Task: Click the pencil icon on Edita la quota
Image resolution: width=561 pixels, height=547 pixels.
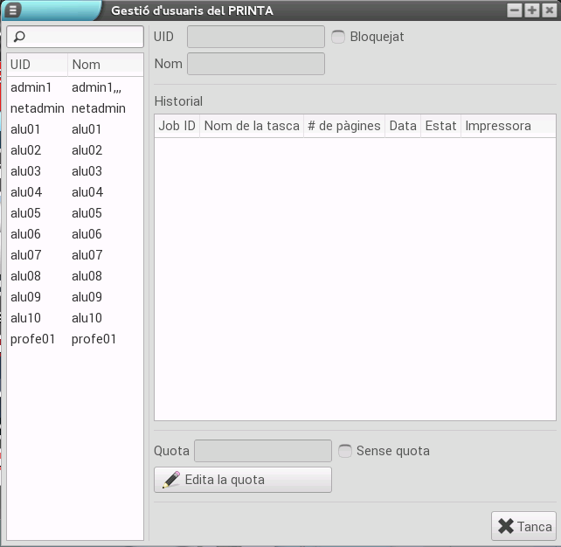Action: click(x=172, y=480)
